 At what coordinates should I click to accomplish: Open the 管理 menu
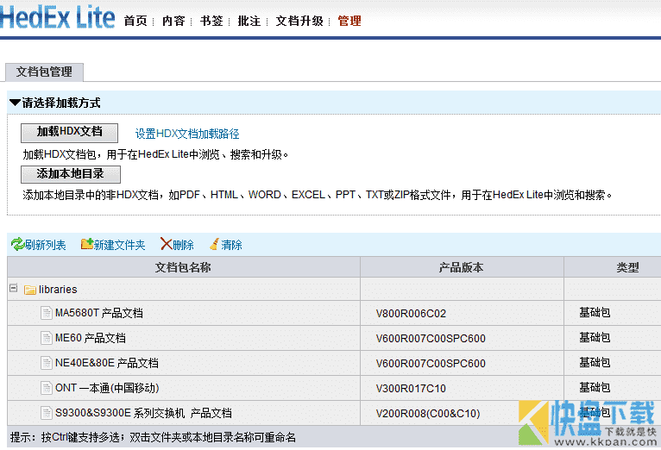click(349, 21)
